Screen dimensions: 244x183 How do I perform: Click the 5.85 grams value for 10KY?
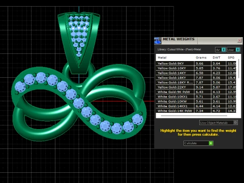(x=199, y=68)
